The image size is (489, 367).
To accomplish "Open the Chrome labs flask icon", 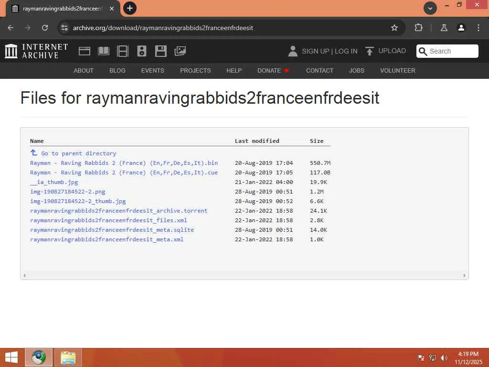I will [x=444, y=28].
